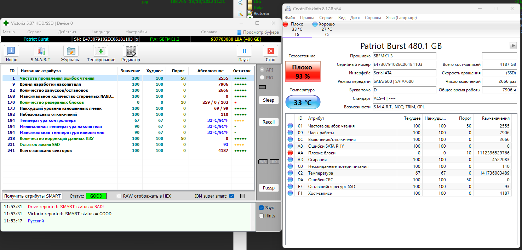Open the Инфо tool in Victoria
Screen dimensions: 522x250
click(11, 54)
